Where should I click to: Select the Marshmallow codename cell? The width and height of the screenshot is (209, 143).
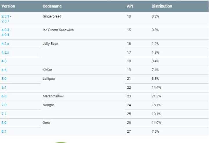(x=53, y=96)
